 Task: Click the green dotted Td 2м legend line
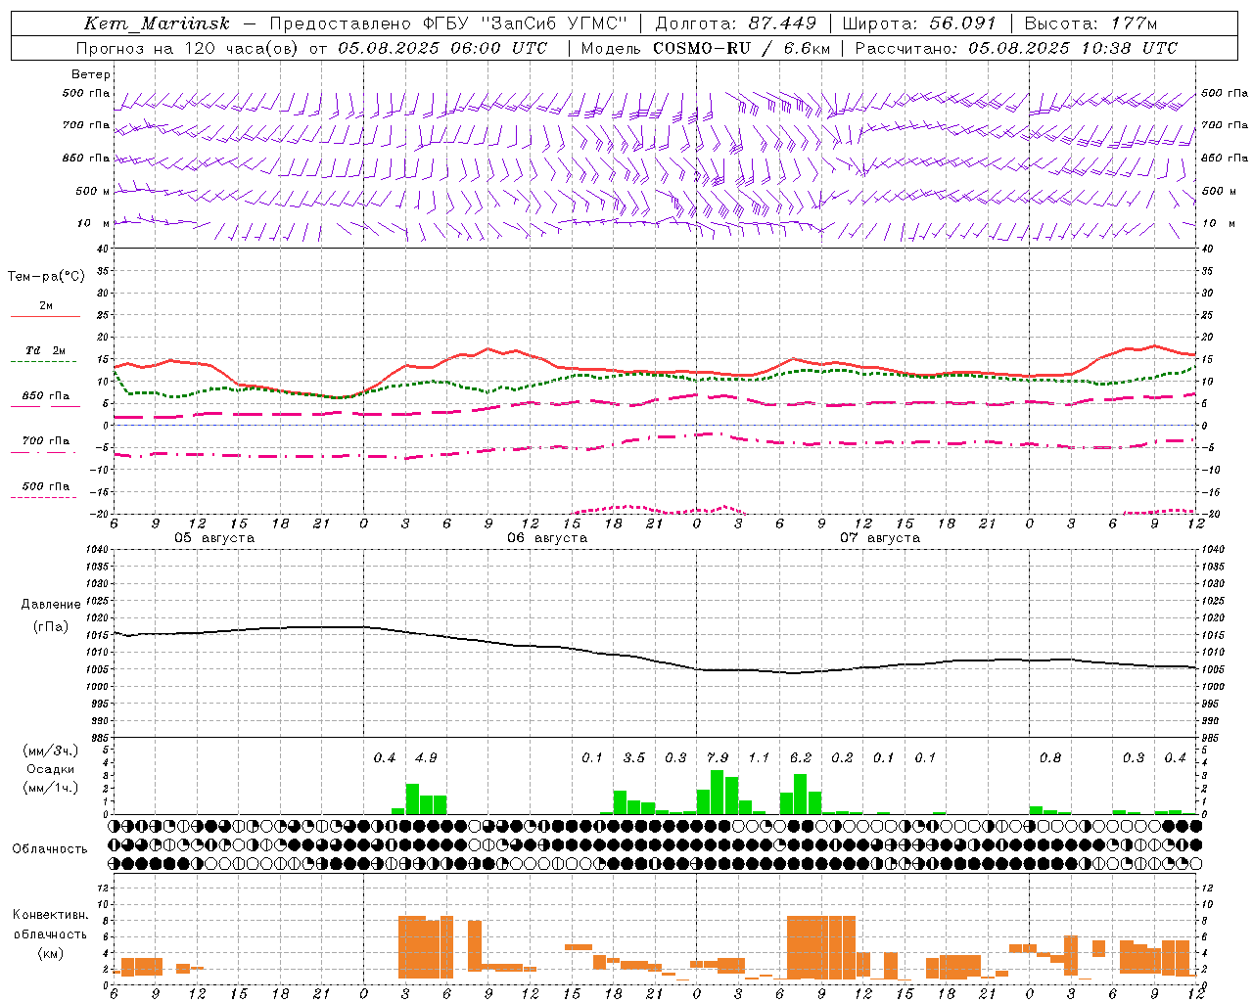coord(43,362)
